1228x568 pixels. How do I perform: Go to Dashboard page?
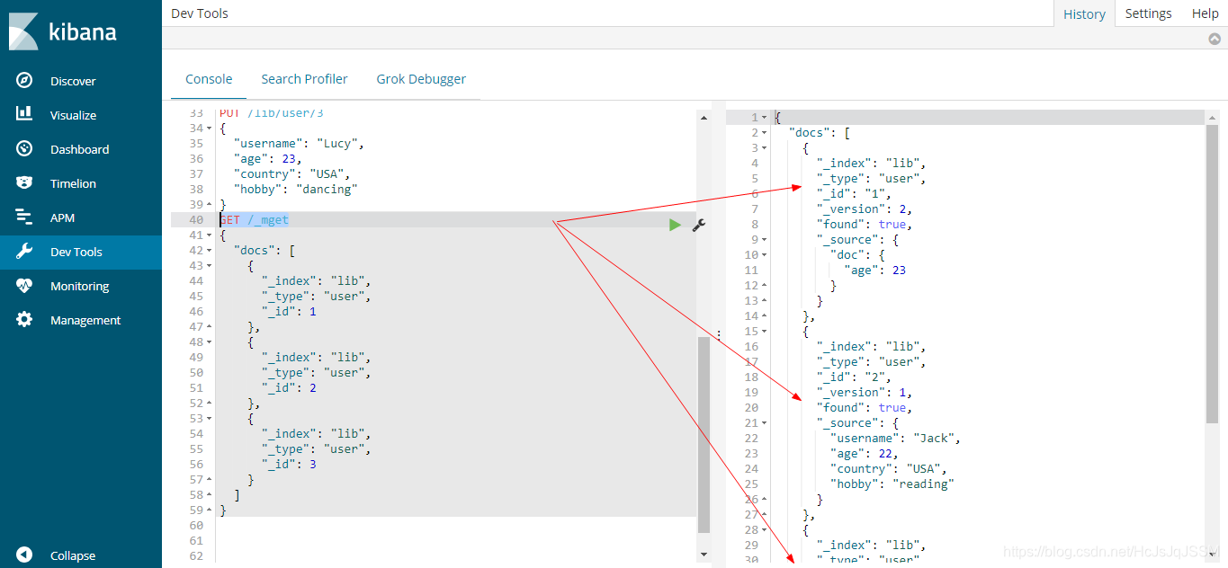pos(79,149)
